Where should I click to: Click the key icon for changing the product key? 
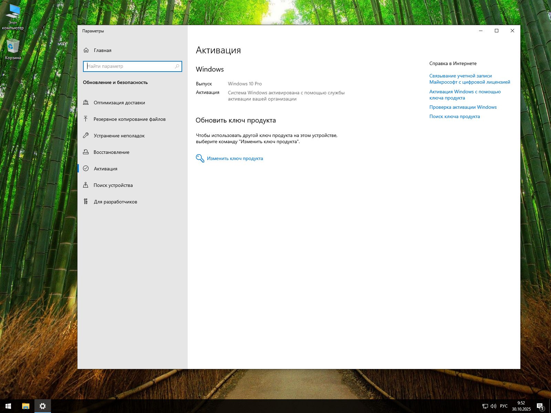point(200,158)
